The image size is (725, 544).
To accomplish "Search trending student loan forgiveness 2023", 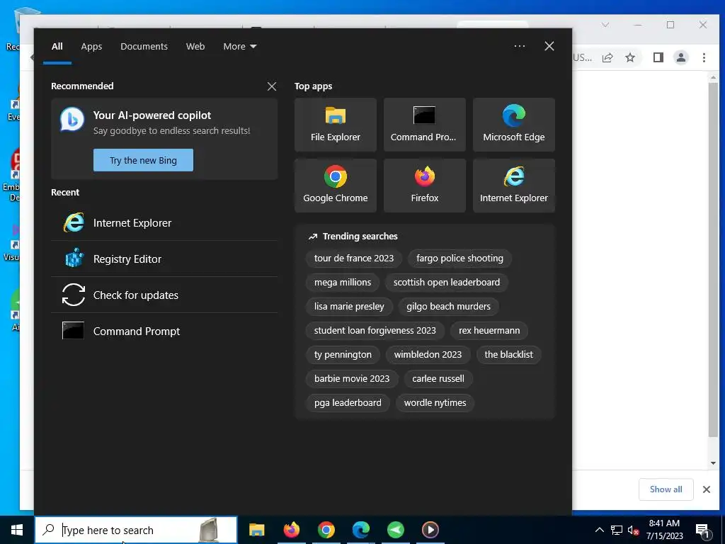I will [375, 330].
